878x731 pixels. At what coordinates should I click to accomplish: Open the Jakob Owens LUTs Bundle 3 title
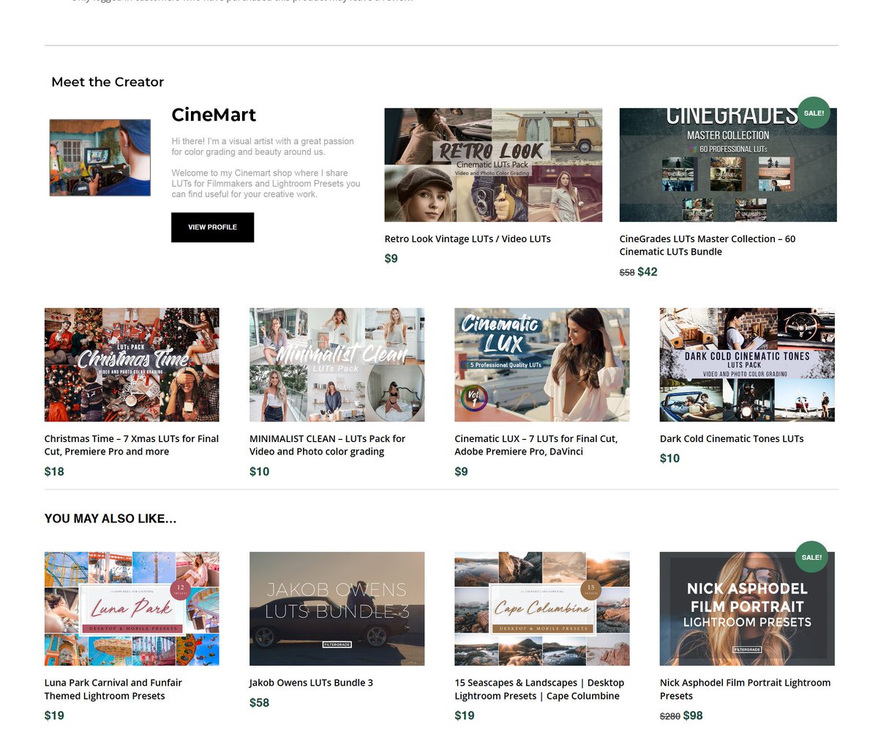(311, 683)
